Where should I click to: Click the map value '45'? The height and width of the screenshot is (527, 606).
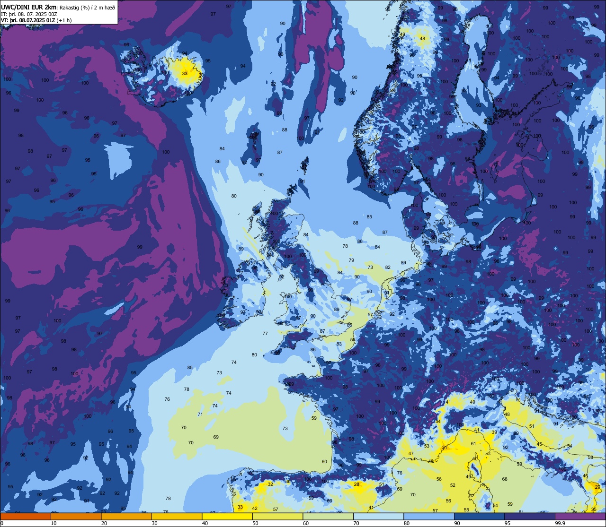coord(539,444)
